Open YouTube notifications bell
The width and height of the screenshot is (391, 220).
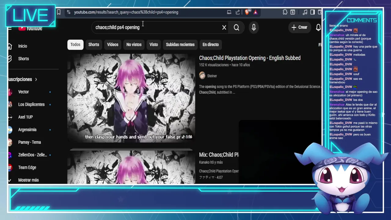(318, 28)
